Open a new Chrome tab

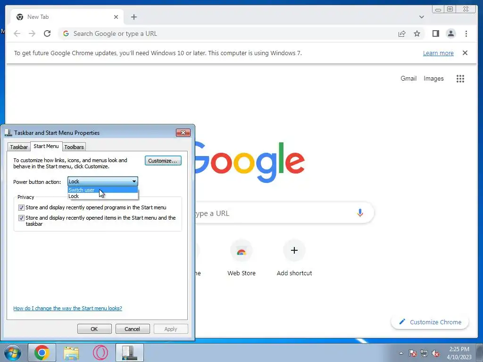(x=133, y=17)
